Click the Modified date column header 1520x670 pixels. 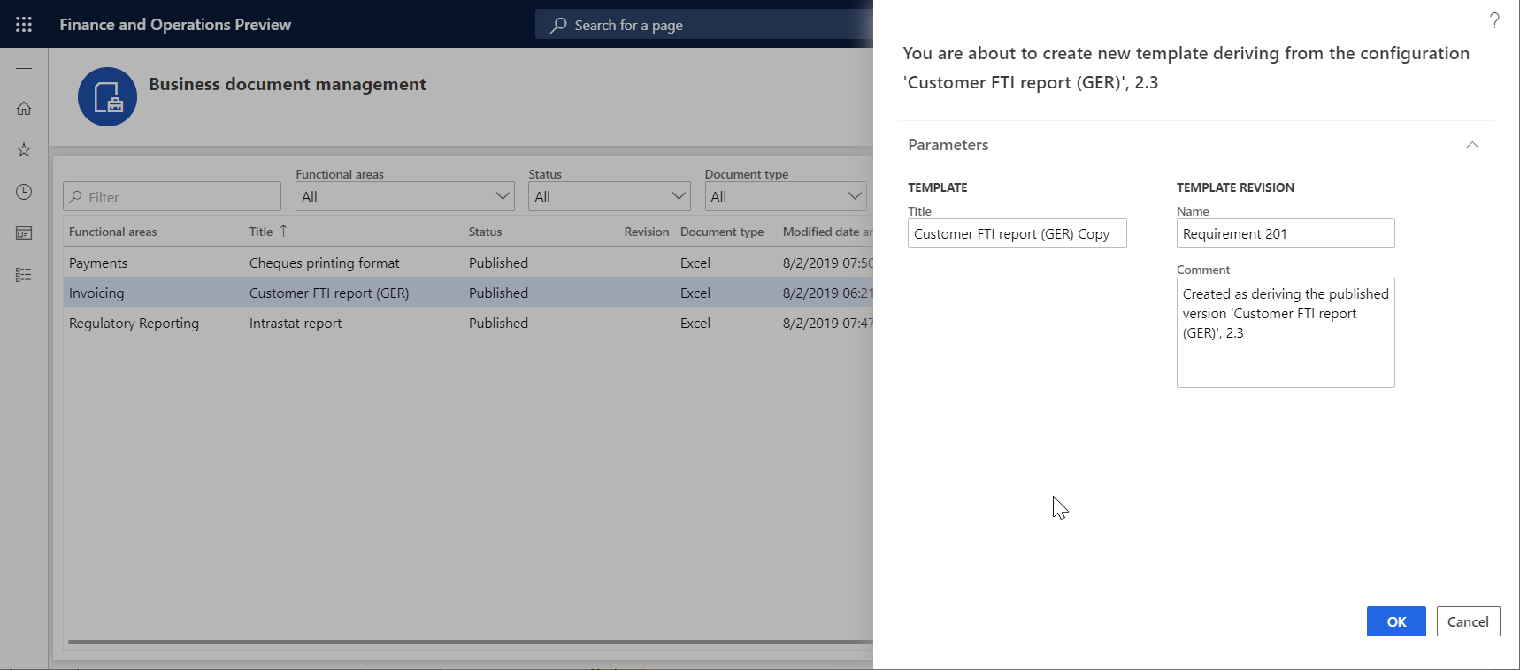827,232
